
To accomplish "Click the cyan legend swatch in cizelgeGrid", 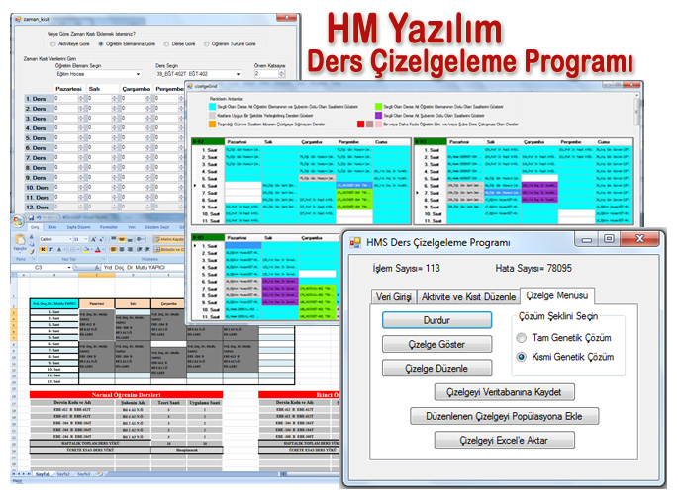I will (212, 106).
